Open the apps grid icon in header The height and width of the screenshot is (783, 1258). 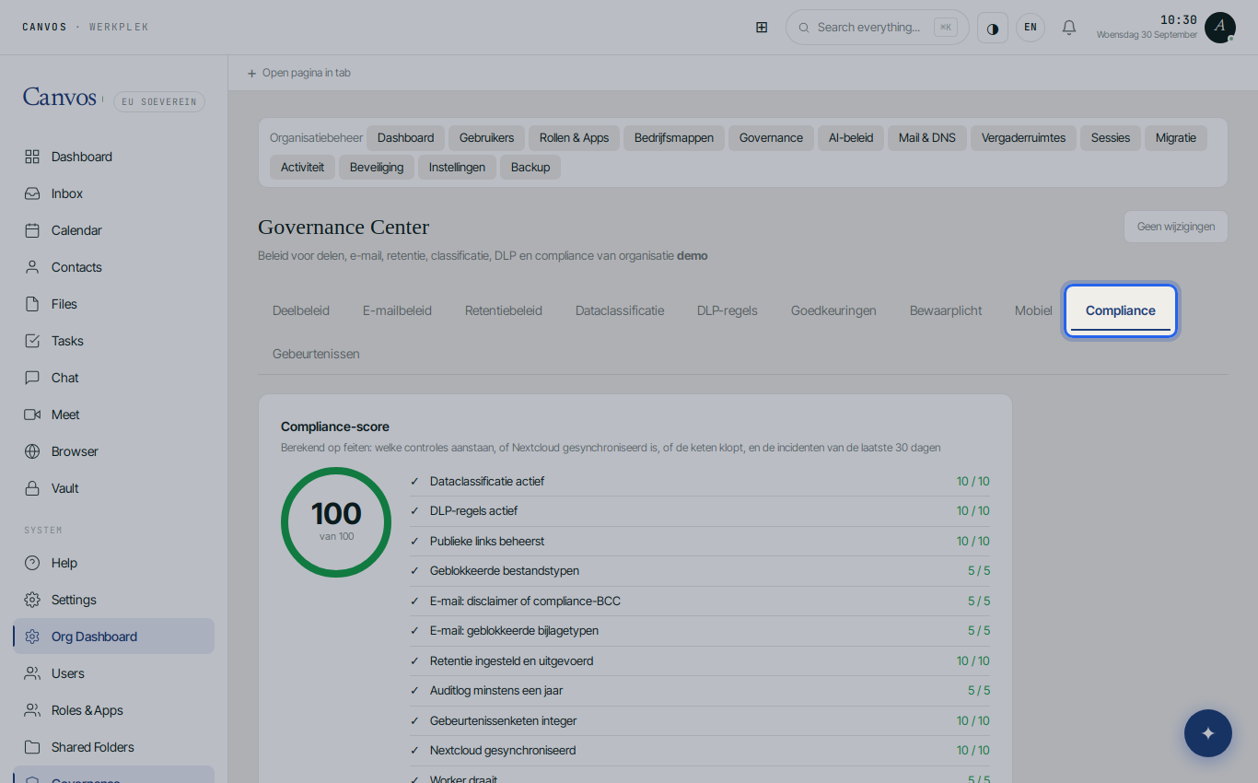[762, 28]
